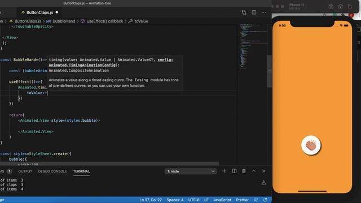Click the iPhone home indicator bar

[x=312, y=191]
